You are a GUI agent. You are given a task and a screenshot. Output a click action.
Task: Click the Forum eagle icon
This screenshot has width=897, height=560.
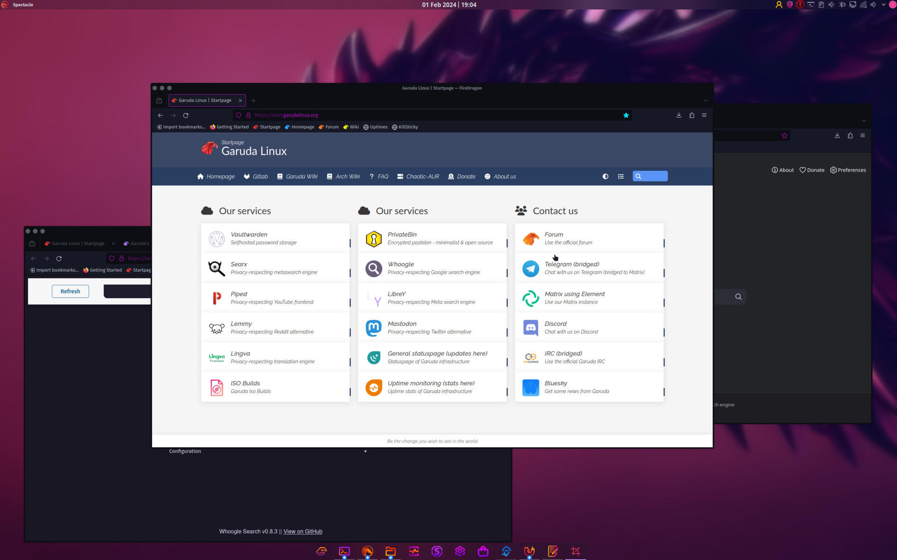coord(531,239)
